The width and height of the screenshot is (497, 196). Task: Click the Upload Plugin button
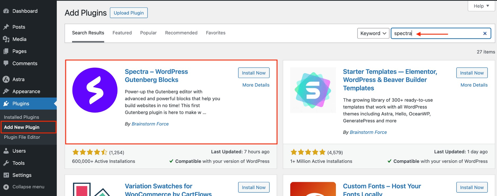tap(129, 13)
